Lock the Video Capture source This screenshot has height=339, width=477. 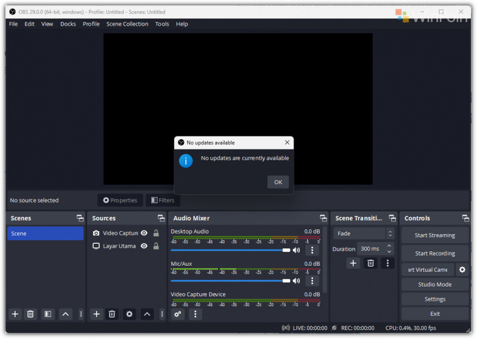click(156, 233)
